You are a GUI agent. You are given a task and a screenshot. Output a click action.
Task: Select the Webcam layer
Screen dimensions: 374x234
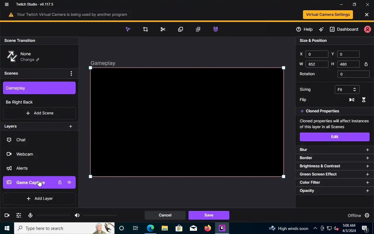39,154
